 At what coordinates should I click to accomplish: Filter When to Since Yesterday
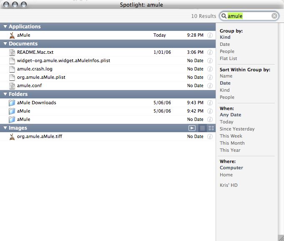point(237,129)
